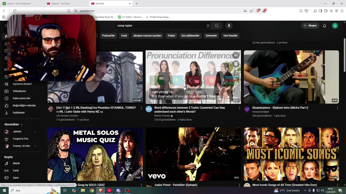Play the Most Iconic Songs thumbnail
The height and width of the screenshot is (194, 346).
(291, 154)
